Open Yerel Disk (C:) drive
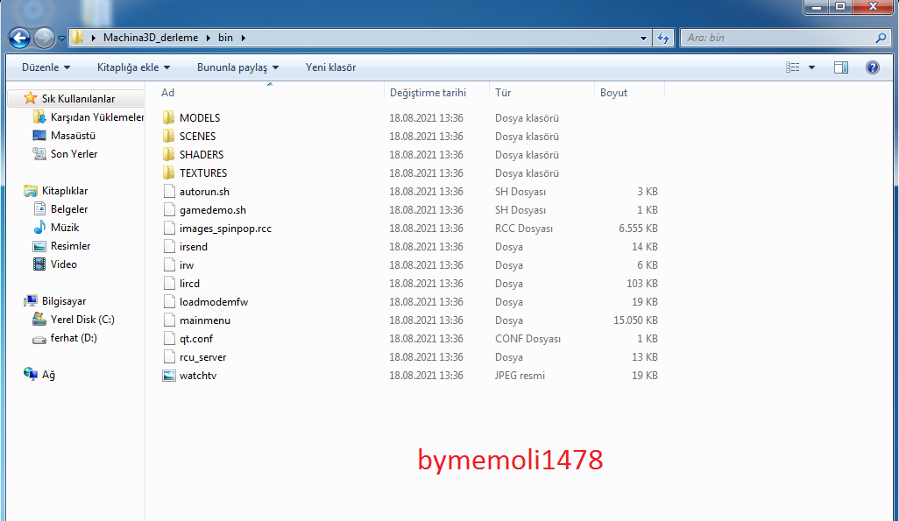Viewport: 899px width, 521px height. click(x=82, y=320)
